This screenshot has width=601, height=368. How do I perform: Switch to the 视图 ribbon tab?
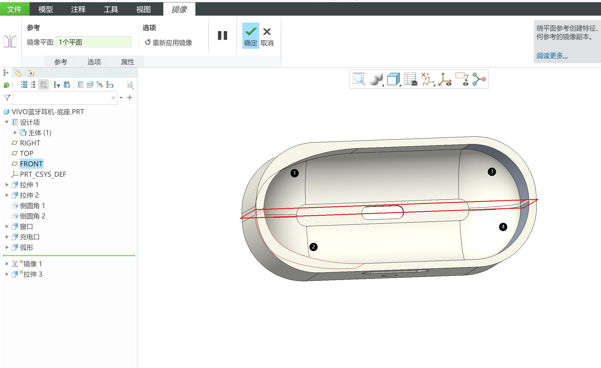(143, 9)
